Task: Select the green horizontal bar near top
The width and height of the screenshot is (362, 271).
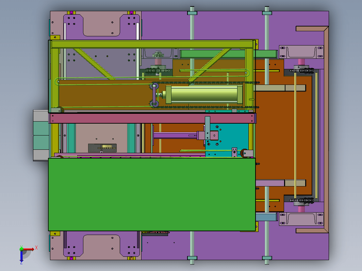Action: [228, 54]
